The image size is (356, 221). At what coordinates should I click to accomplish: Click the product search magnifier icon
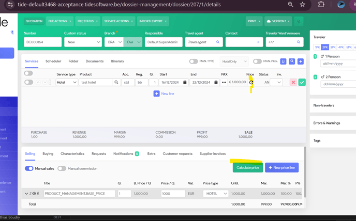(116, 82)
